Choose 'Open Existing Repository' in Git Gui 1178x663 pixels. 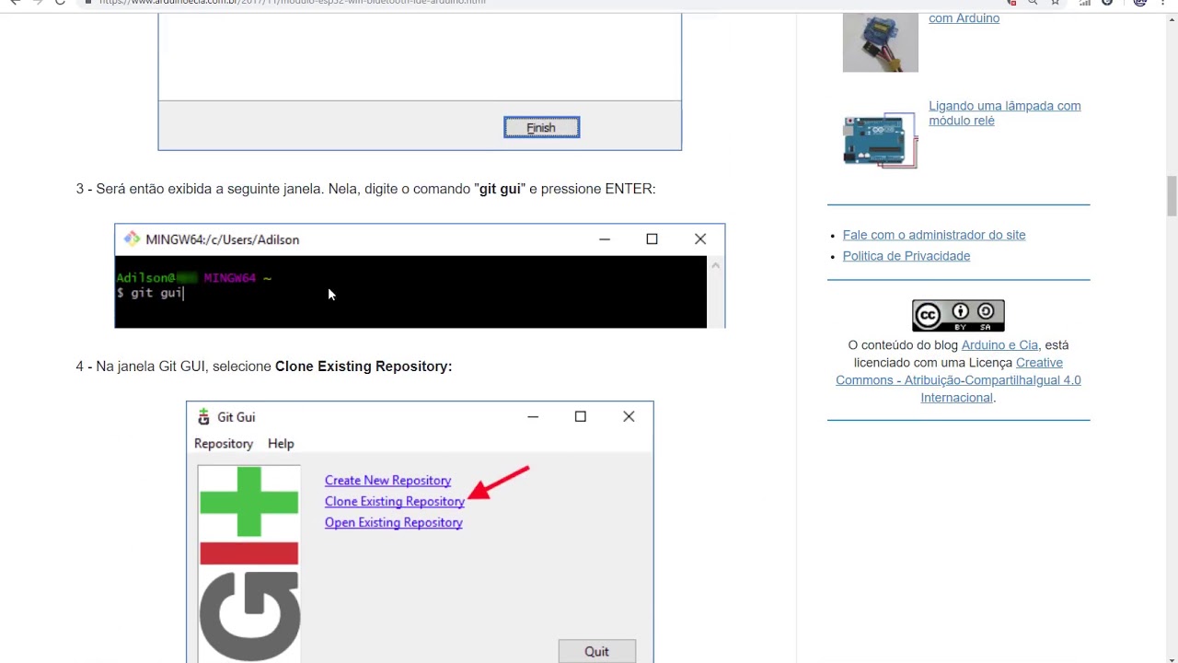[x=393, y=523]
